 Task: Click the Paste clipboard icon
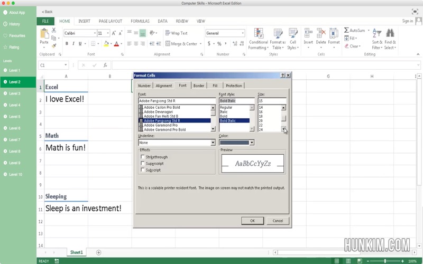pyautogui.click(x=44, y=34)
